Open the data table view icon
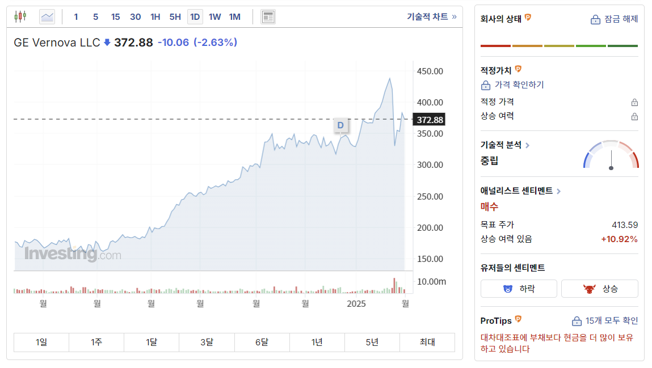The image size is (652, 368). coord(268,16)
